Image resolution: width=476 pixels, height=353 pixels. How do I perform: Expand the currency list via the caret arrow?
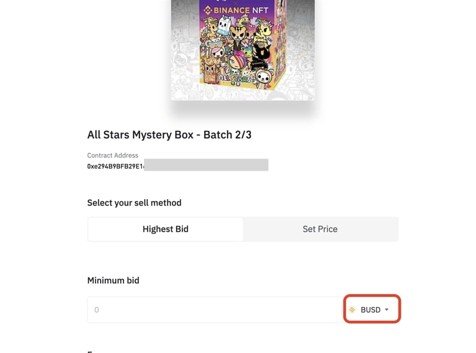(387, 310)
